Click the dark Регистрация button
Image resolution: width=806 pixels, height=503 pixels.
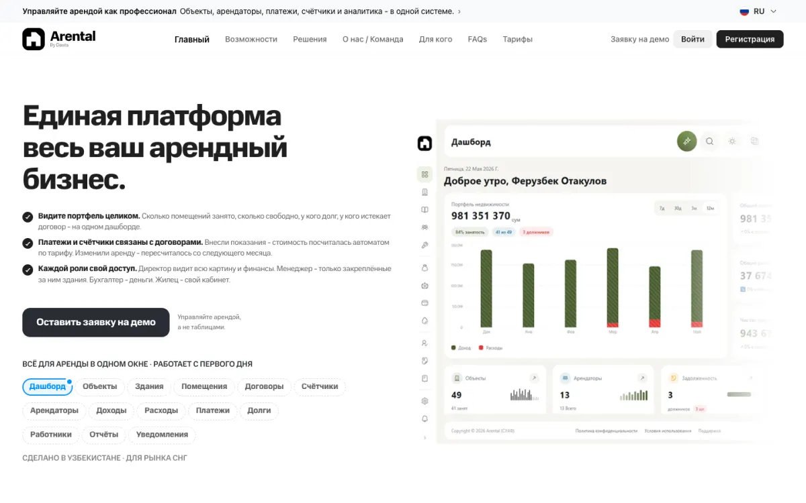point(750,39)
